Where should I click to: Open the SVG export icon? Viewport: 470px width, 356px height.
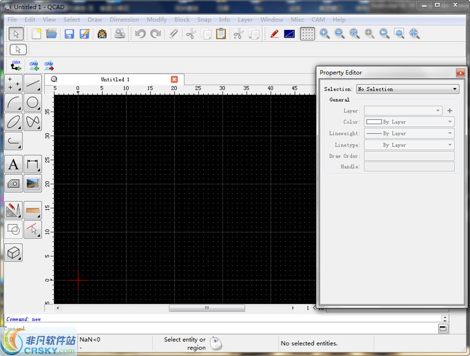coord(102,33)
